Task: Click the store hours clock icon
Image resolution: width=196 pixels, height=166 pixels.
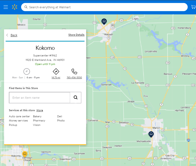Action: click(x=27, y=72)
